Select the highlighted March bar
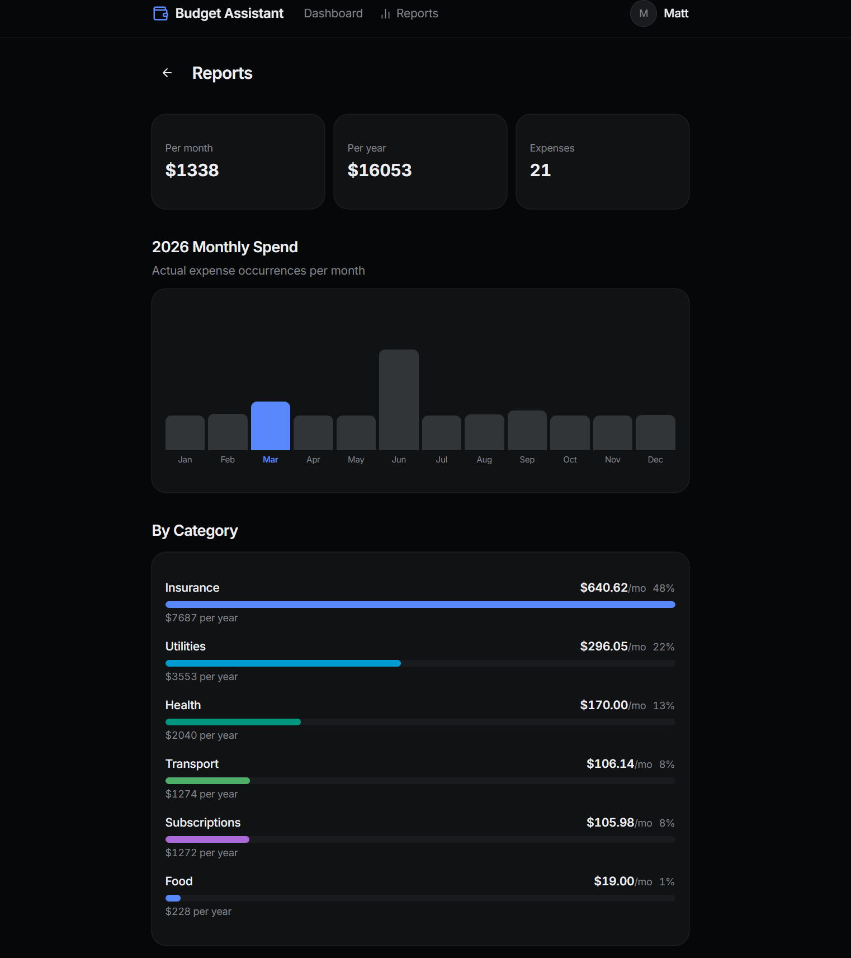This screenshot has width=851, height=958. click(271, 426)
